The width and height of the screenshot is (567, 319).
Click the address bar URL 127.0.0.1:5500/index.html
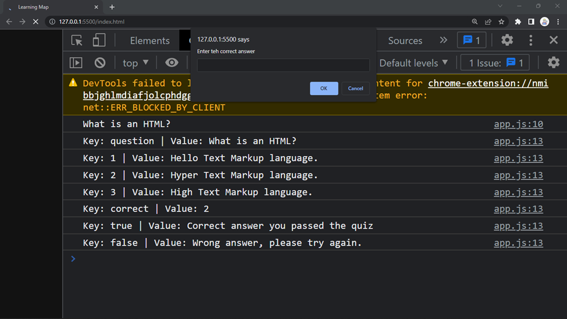[x=92, y=22]
